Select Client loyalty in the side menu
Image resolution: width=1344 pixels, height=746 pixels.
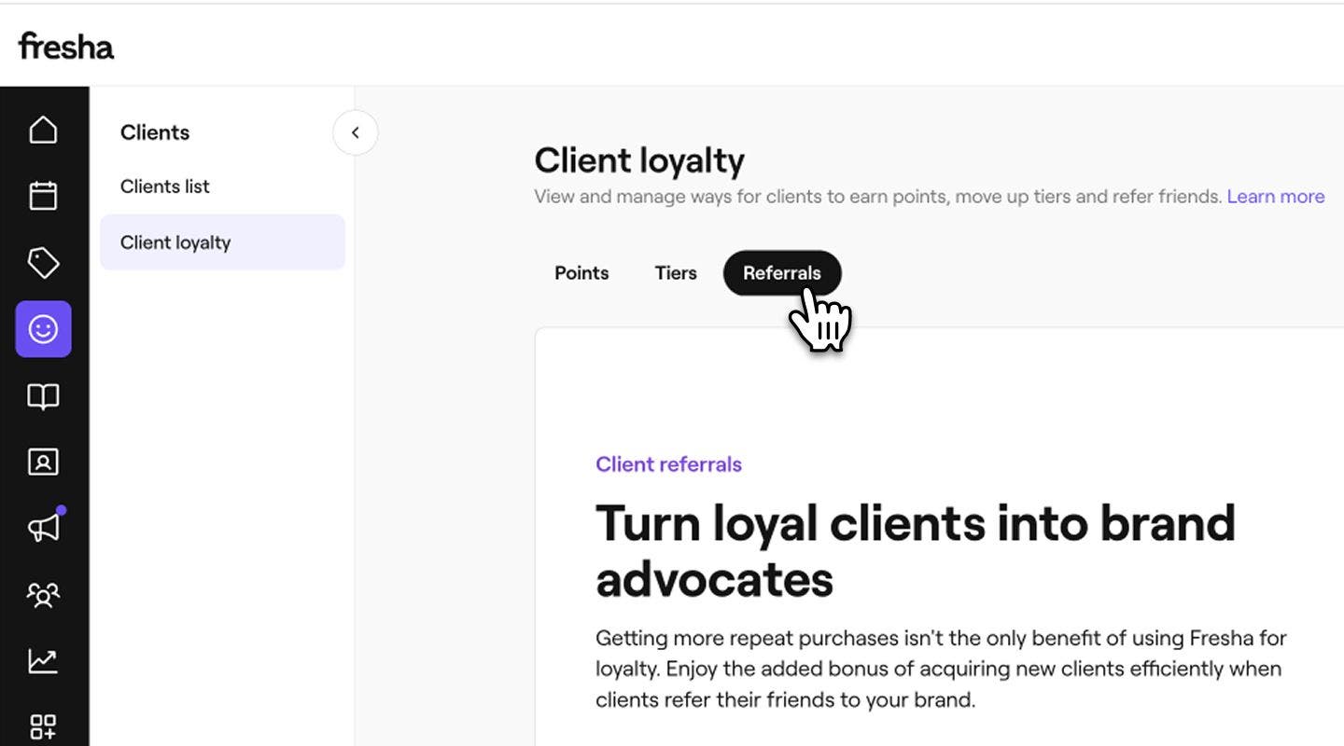coord(175,242)
